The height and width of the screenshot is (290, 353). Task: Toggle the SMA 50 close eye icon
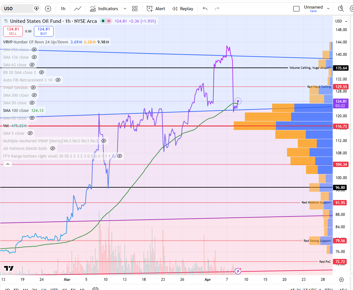click(32, 103)
